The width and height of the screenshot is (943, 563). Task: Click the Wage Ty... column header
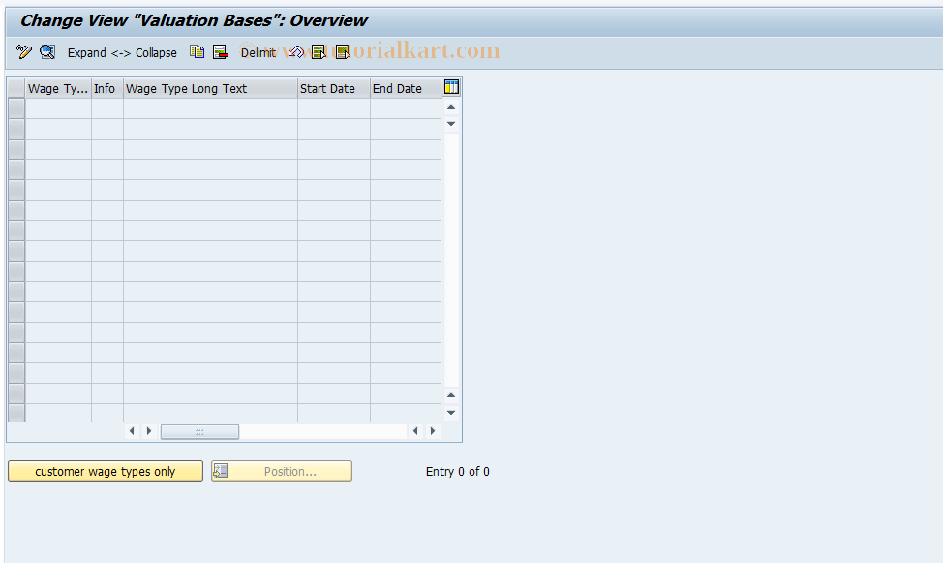[58, 88]
